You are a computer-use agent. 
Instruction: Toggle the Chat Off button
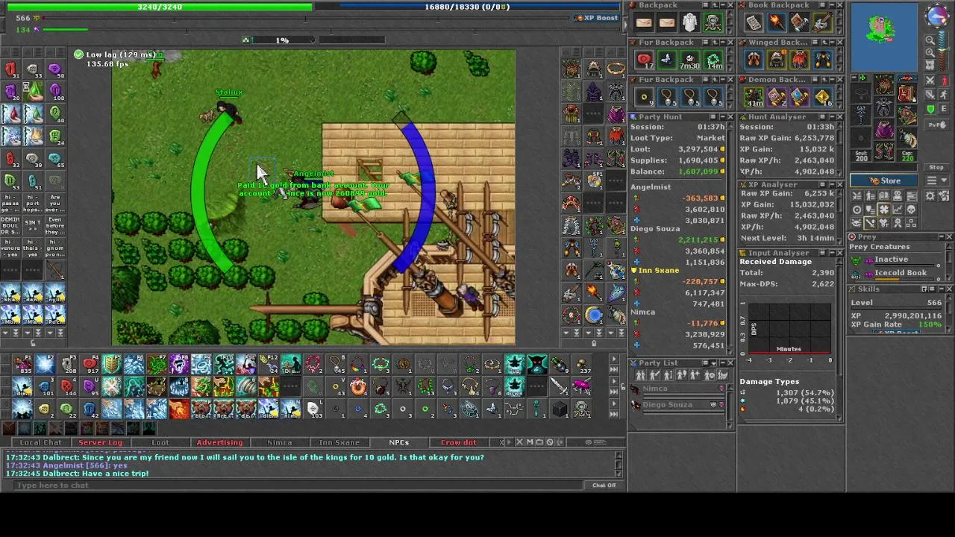[x=604, y=486]
